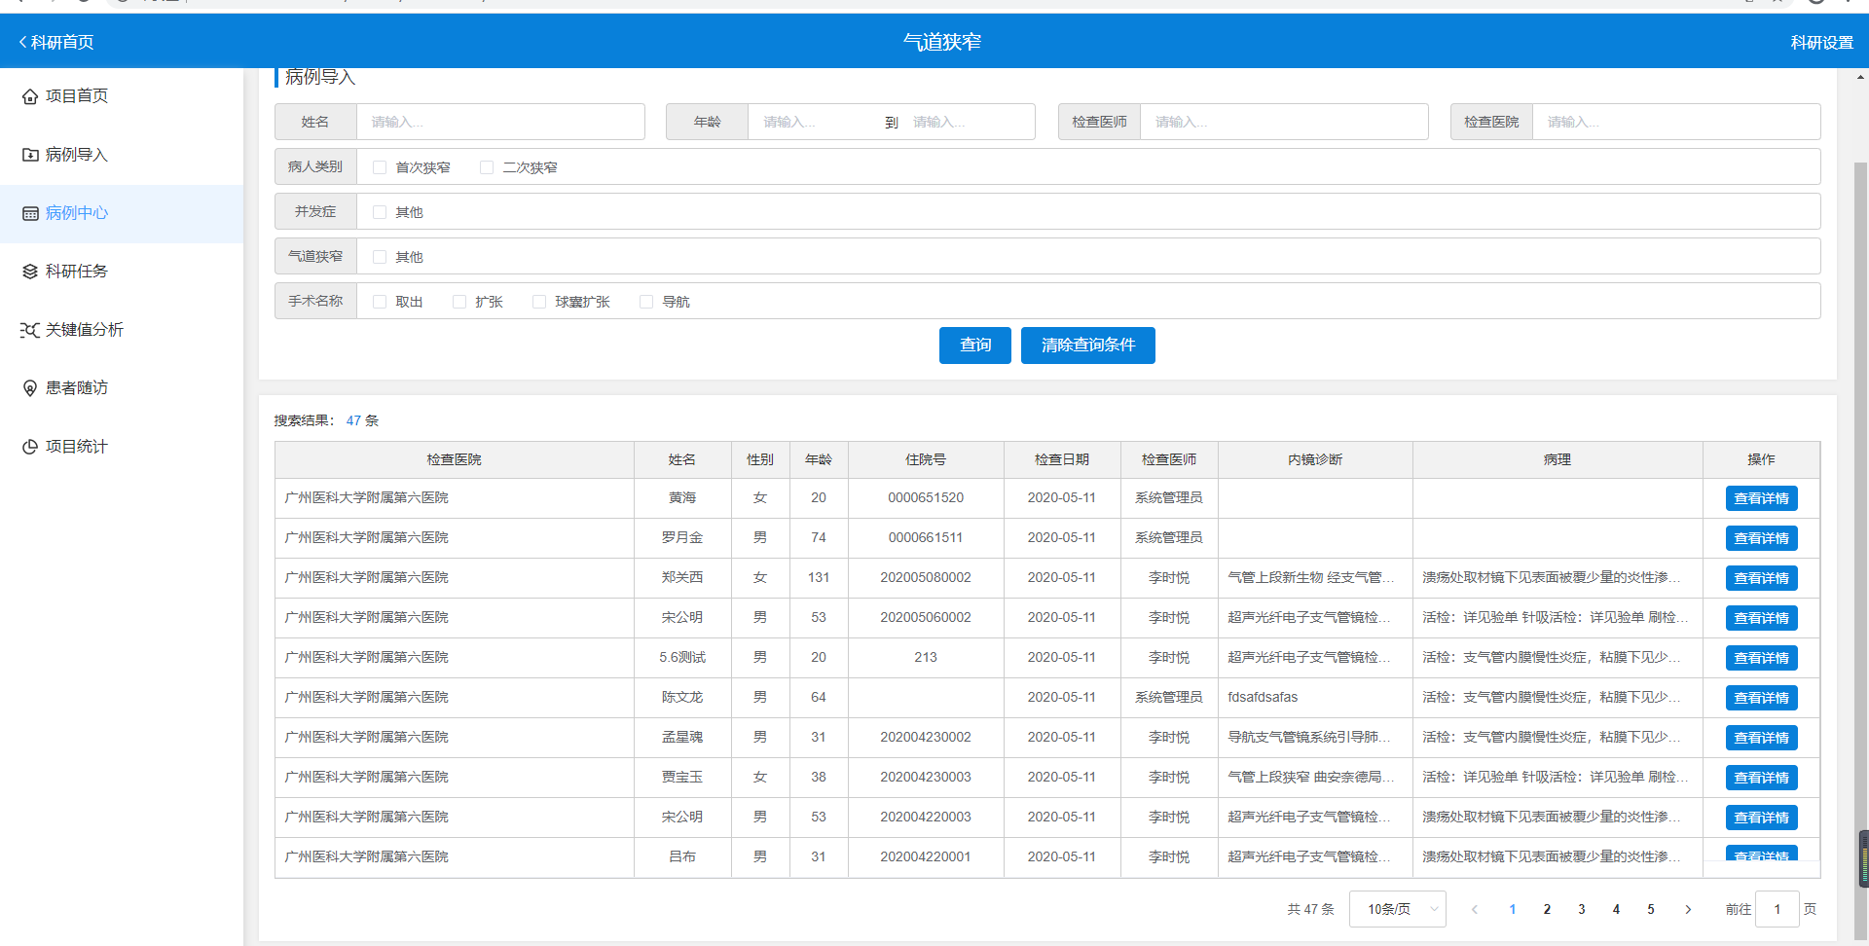Click the pie chart icon beside 项目统计
Screen dimensions: 1869x946
coord(30,447)
